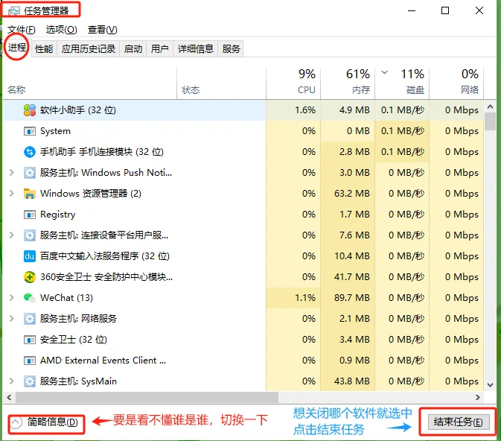501x441 pixels.
Task: Click the horizontal scrollbar right arrow
Action: [x=478, y=398]
